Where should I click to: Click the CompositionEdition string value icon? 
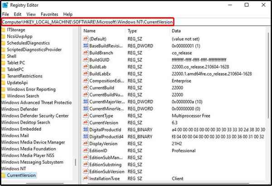(86, 81)
